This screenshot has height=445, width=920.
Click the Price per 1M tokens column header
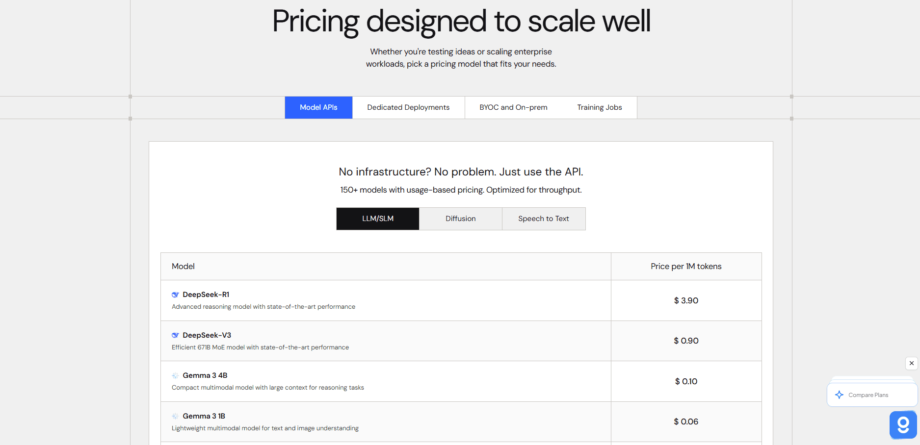pyautogui.click(x=686, y=266)
